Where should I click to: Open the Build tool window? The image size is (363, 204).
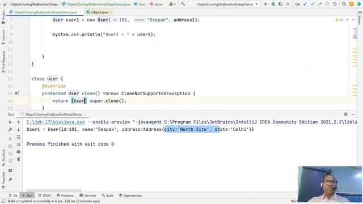pos(107,195)
